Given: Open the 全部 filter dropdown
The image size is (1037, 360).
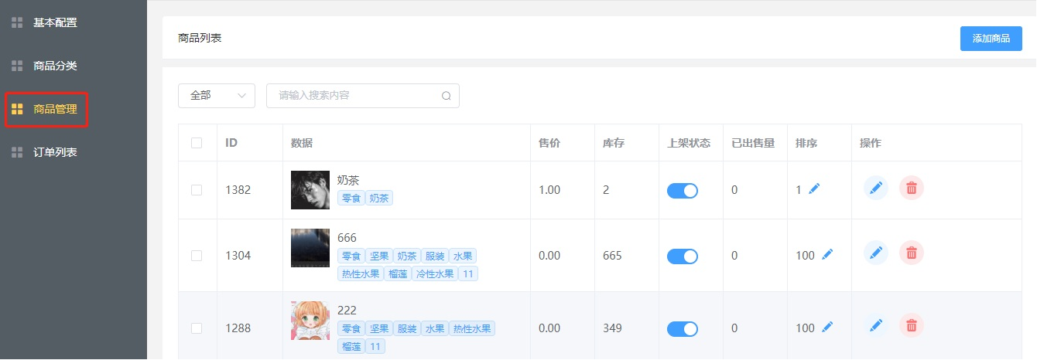Looking at the screenshot, I should (x=217, y=96).
